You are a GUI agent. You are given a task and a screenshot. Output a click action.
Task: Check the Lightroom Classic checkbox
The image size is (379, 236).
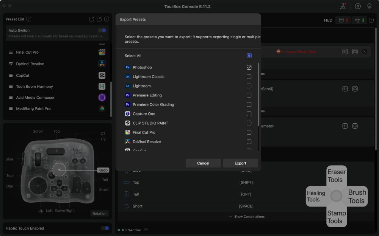tap(249, 76)
